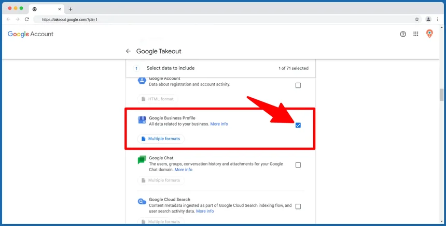Click the browser forward arrow

[18, 19]
